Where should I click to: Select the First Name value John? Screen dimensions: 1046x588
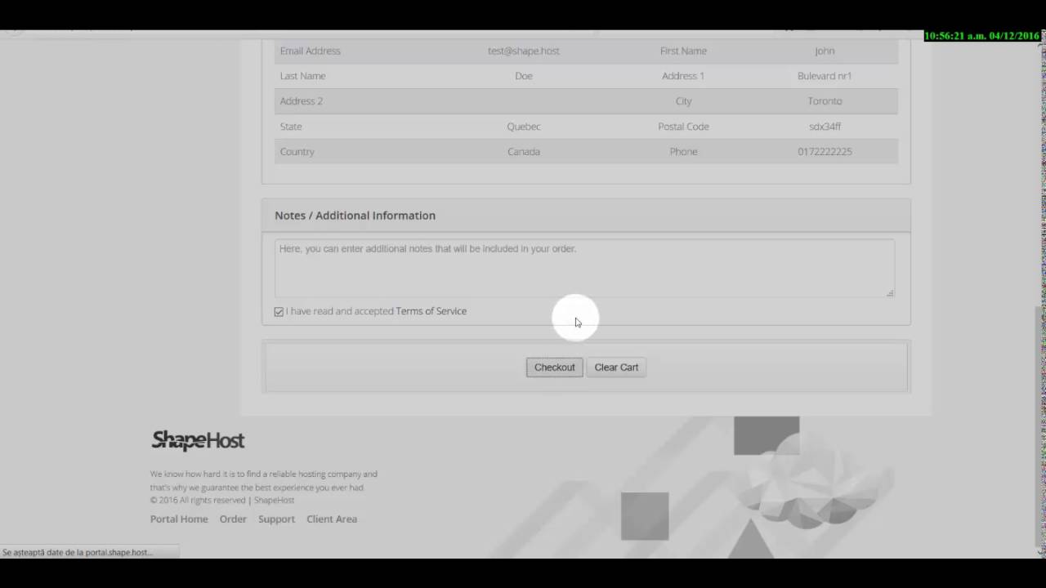(825, 51)
